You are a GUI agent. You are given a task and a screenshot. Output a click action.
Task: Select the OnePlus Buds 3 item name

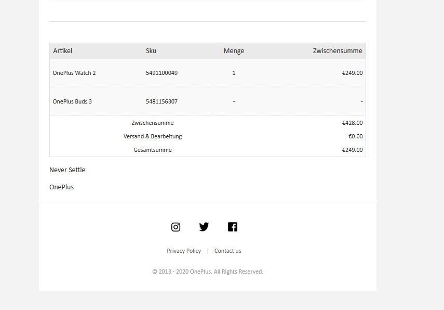point(72,101)
